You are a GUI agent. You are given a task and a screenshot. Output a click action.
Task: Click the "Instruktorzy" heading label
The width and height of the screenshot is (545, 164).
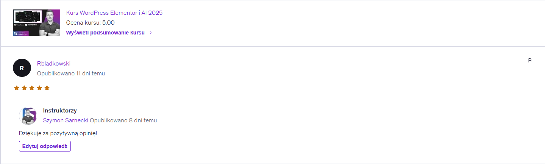tap(60, 111)
